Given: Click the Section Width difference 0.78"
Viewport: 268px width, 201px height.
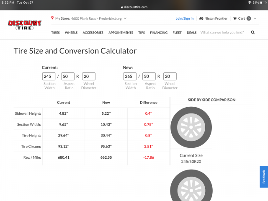Looking at the screenshot, I should [149, 124].
